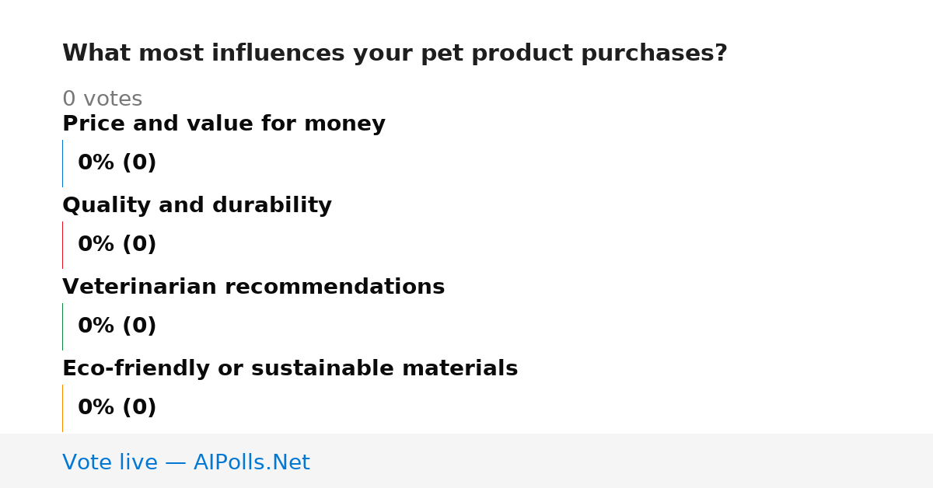Click the word AIPolls.Net in the footer
Image resolution: width=933 pixels, height=488 pixels.
click(x=252, y=462)
